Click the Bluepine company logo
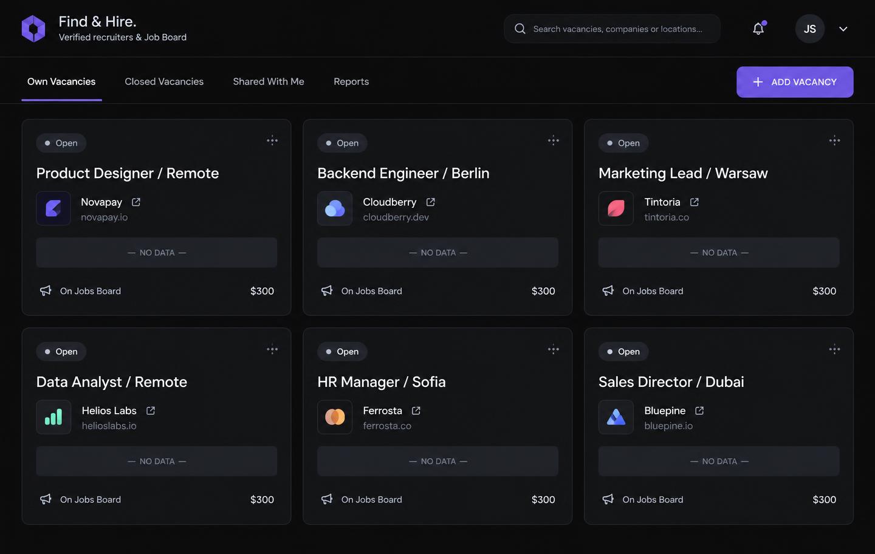 click(616, 417)
